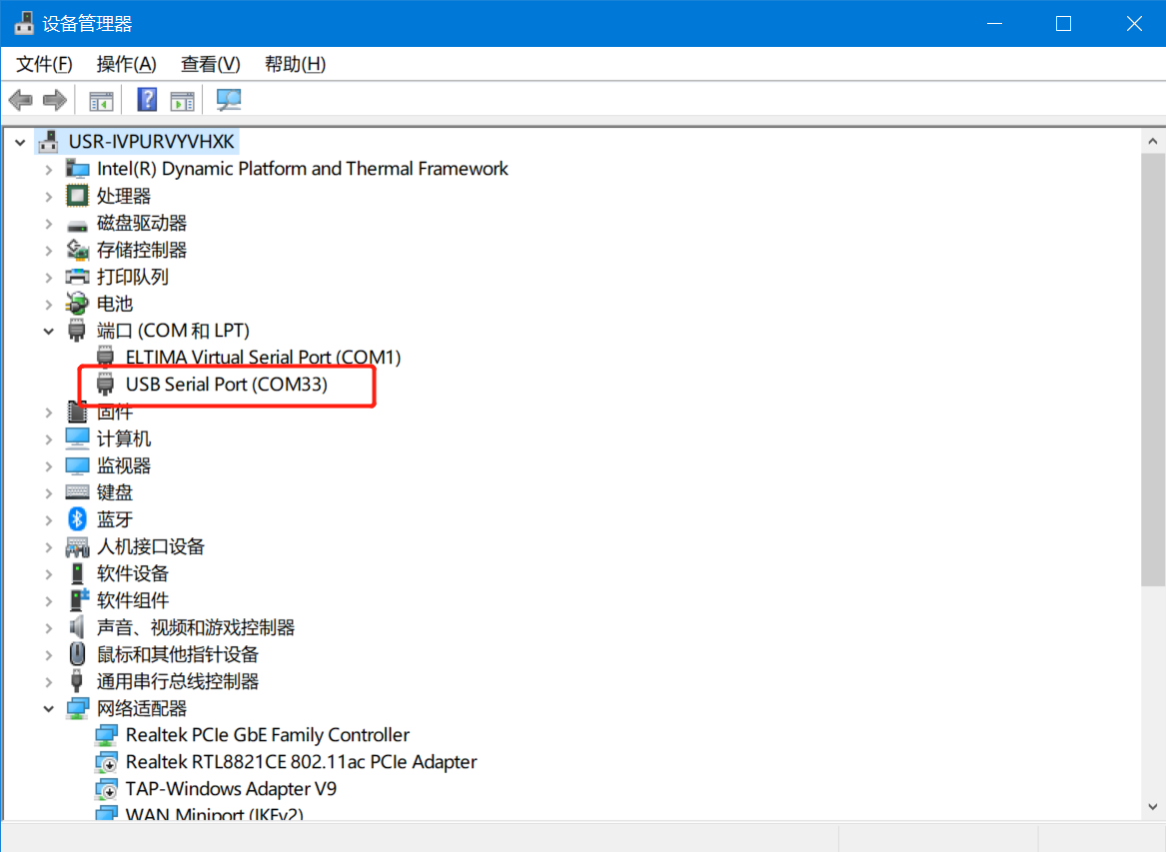Click the Forward arrow toolbar icon
This screenshot has height=852, width=1166.
point(55,100)
